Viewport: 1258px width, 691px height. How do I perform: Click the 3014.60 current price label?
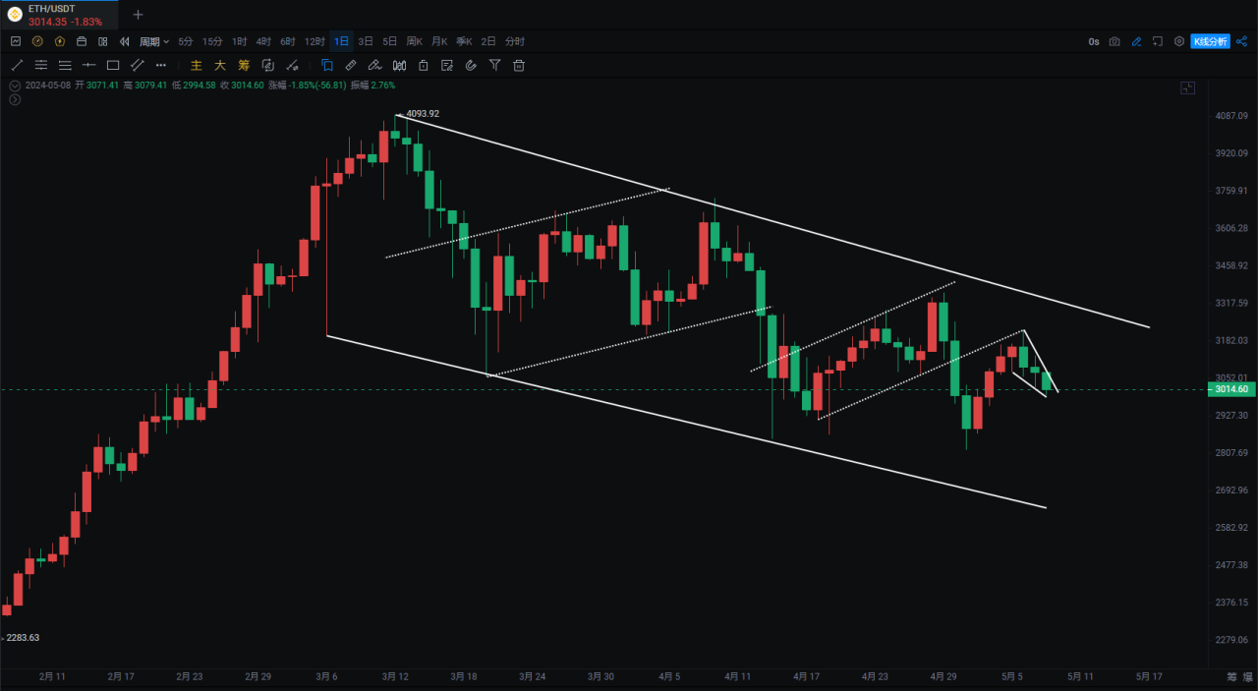coord(1230,389)
